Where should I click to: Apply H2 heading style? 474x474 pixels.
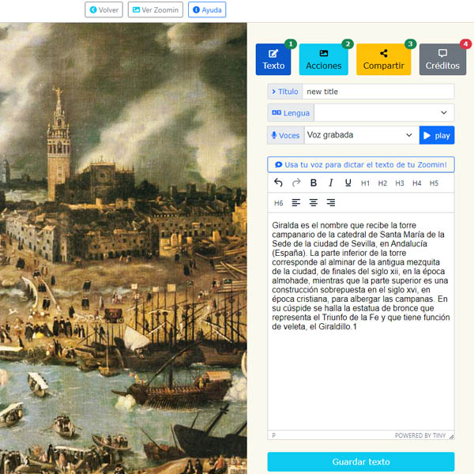(382, 183)
